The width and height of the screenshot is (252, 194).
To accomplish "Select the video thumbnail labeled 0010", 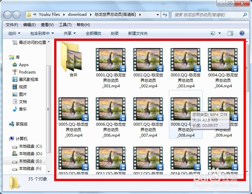I will (73, 158).
